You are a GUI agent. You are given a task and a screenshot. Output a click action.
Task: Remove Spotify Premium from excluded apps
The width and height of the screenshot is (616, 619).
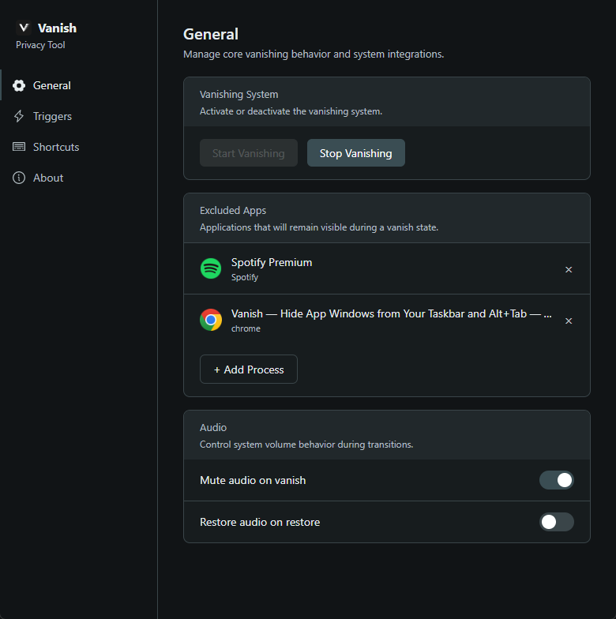click(569, 269)
